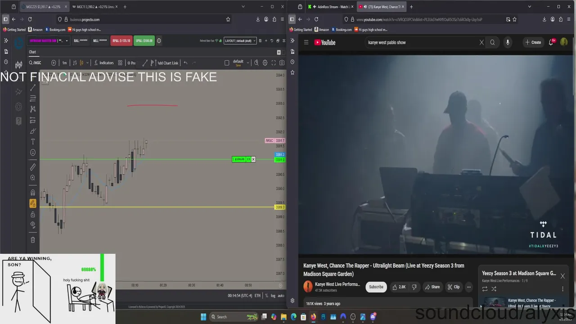The width and height of the screenshot is (576, 324).
Task: Open Firefox from the Windows taskbar
Action: coord(313,317)
